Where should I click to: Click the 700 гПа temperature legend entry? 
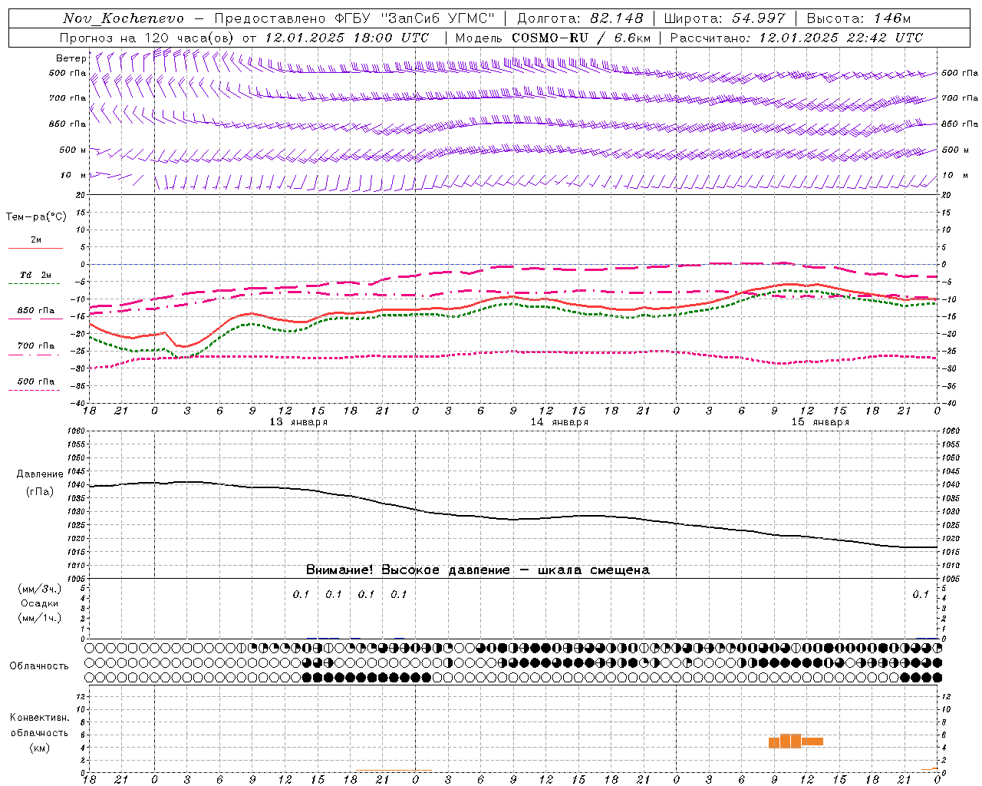(35, 347)
